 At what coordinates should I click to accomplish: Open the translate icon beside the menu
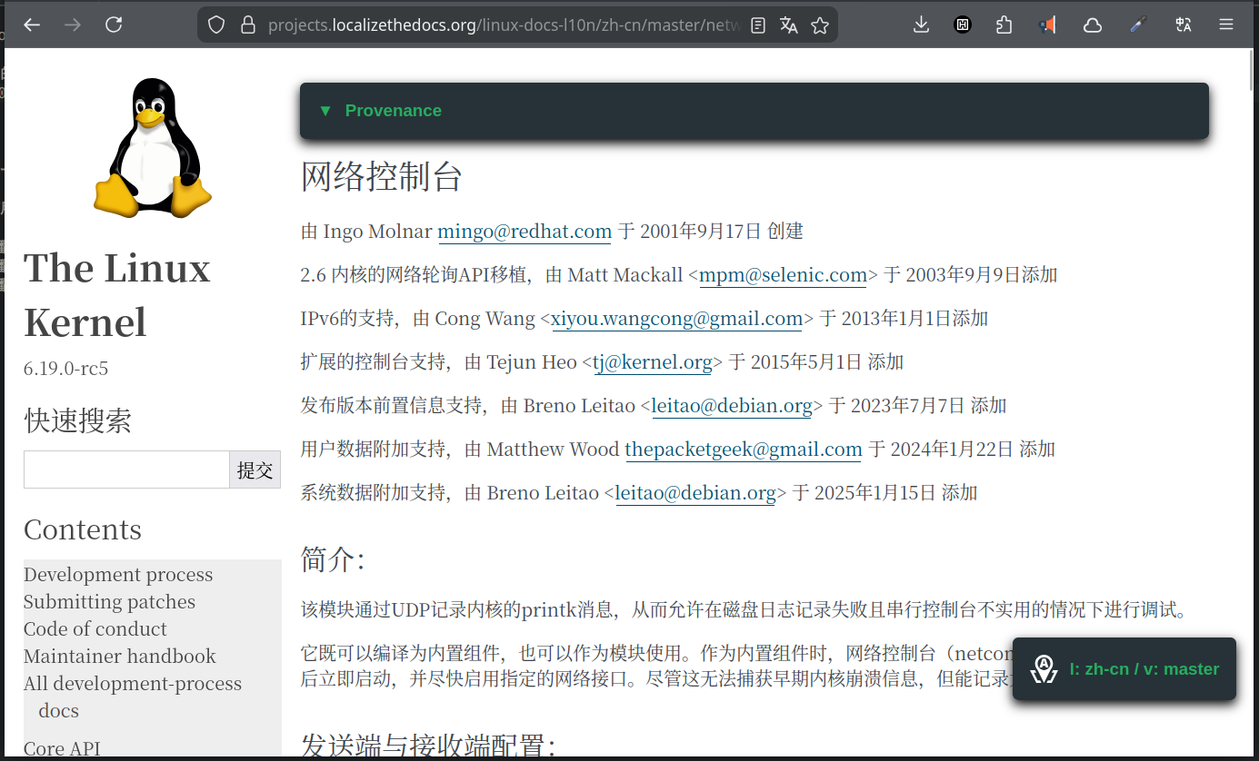pyautogui.click(x=1183, y=25)
